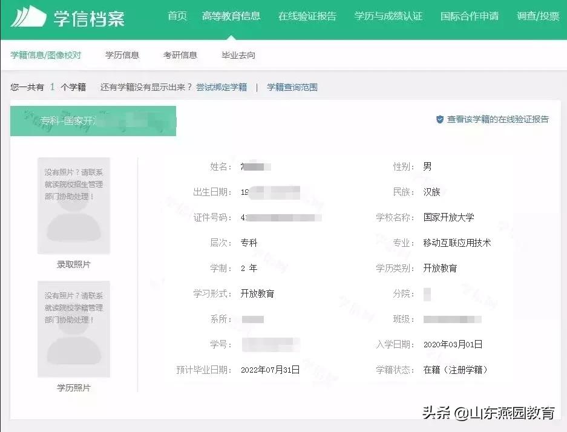Open the 学籍查询范围 link
This screenshot has width=567, height=432.
point(292,87)
